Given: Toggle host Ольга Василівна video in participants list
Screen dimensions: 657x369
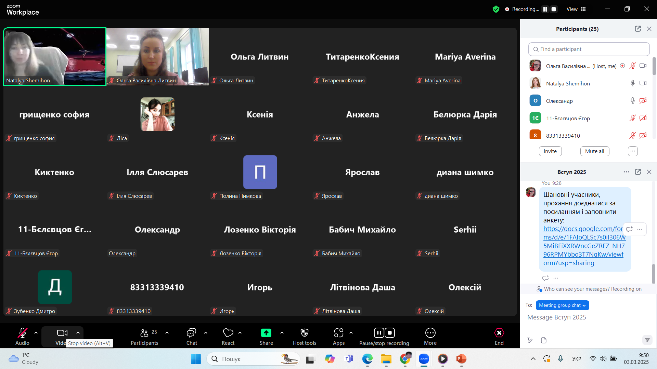Looking at the screenshot, I should coord(643,66).
